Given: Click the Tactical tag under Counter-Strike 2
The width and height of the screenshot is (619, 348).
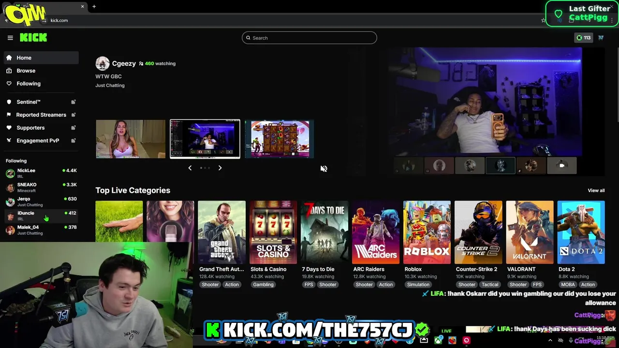Looking at the screenshot, I should pos(490,285).
